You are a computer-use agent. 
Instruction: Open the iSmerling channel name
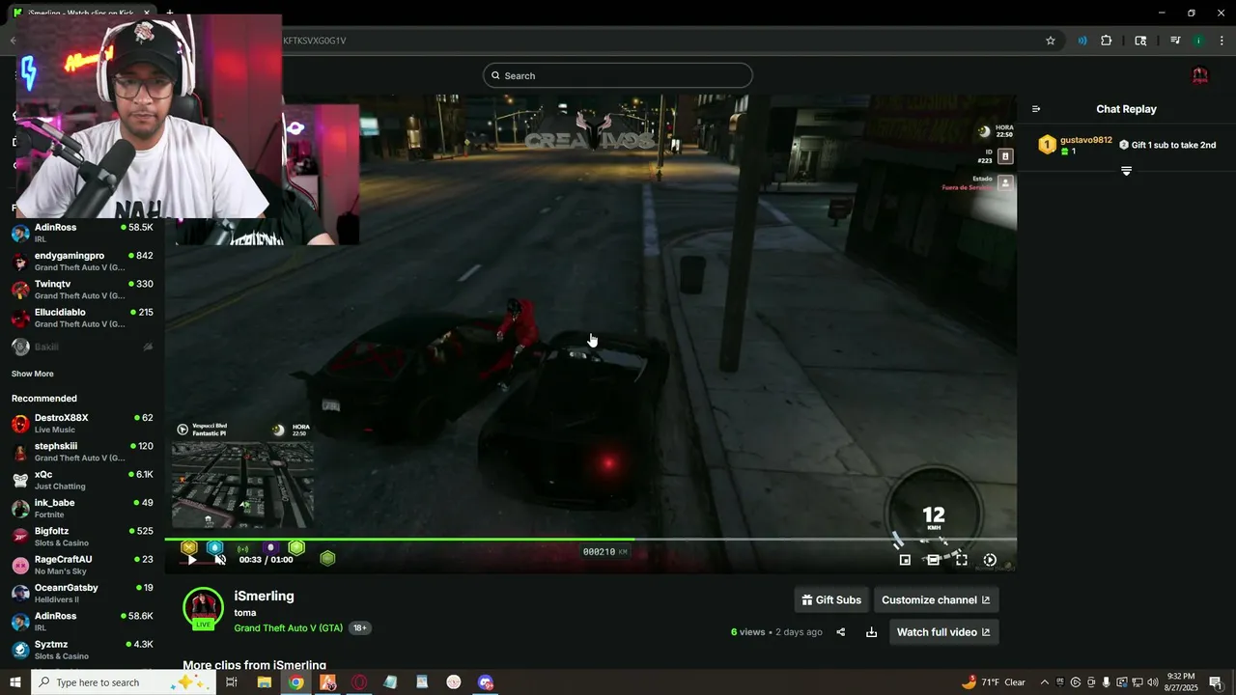264,596
